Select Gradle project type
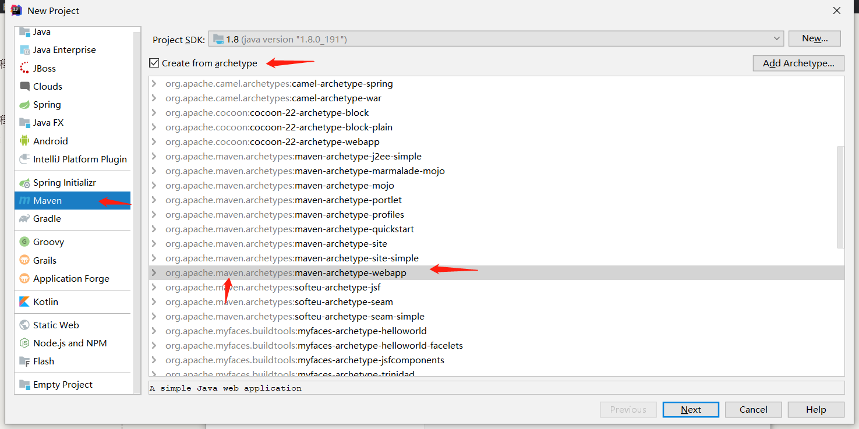Image resolution: width=859 pixels, height=429 pixels. tap(73, 219)
